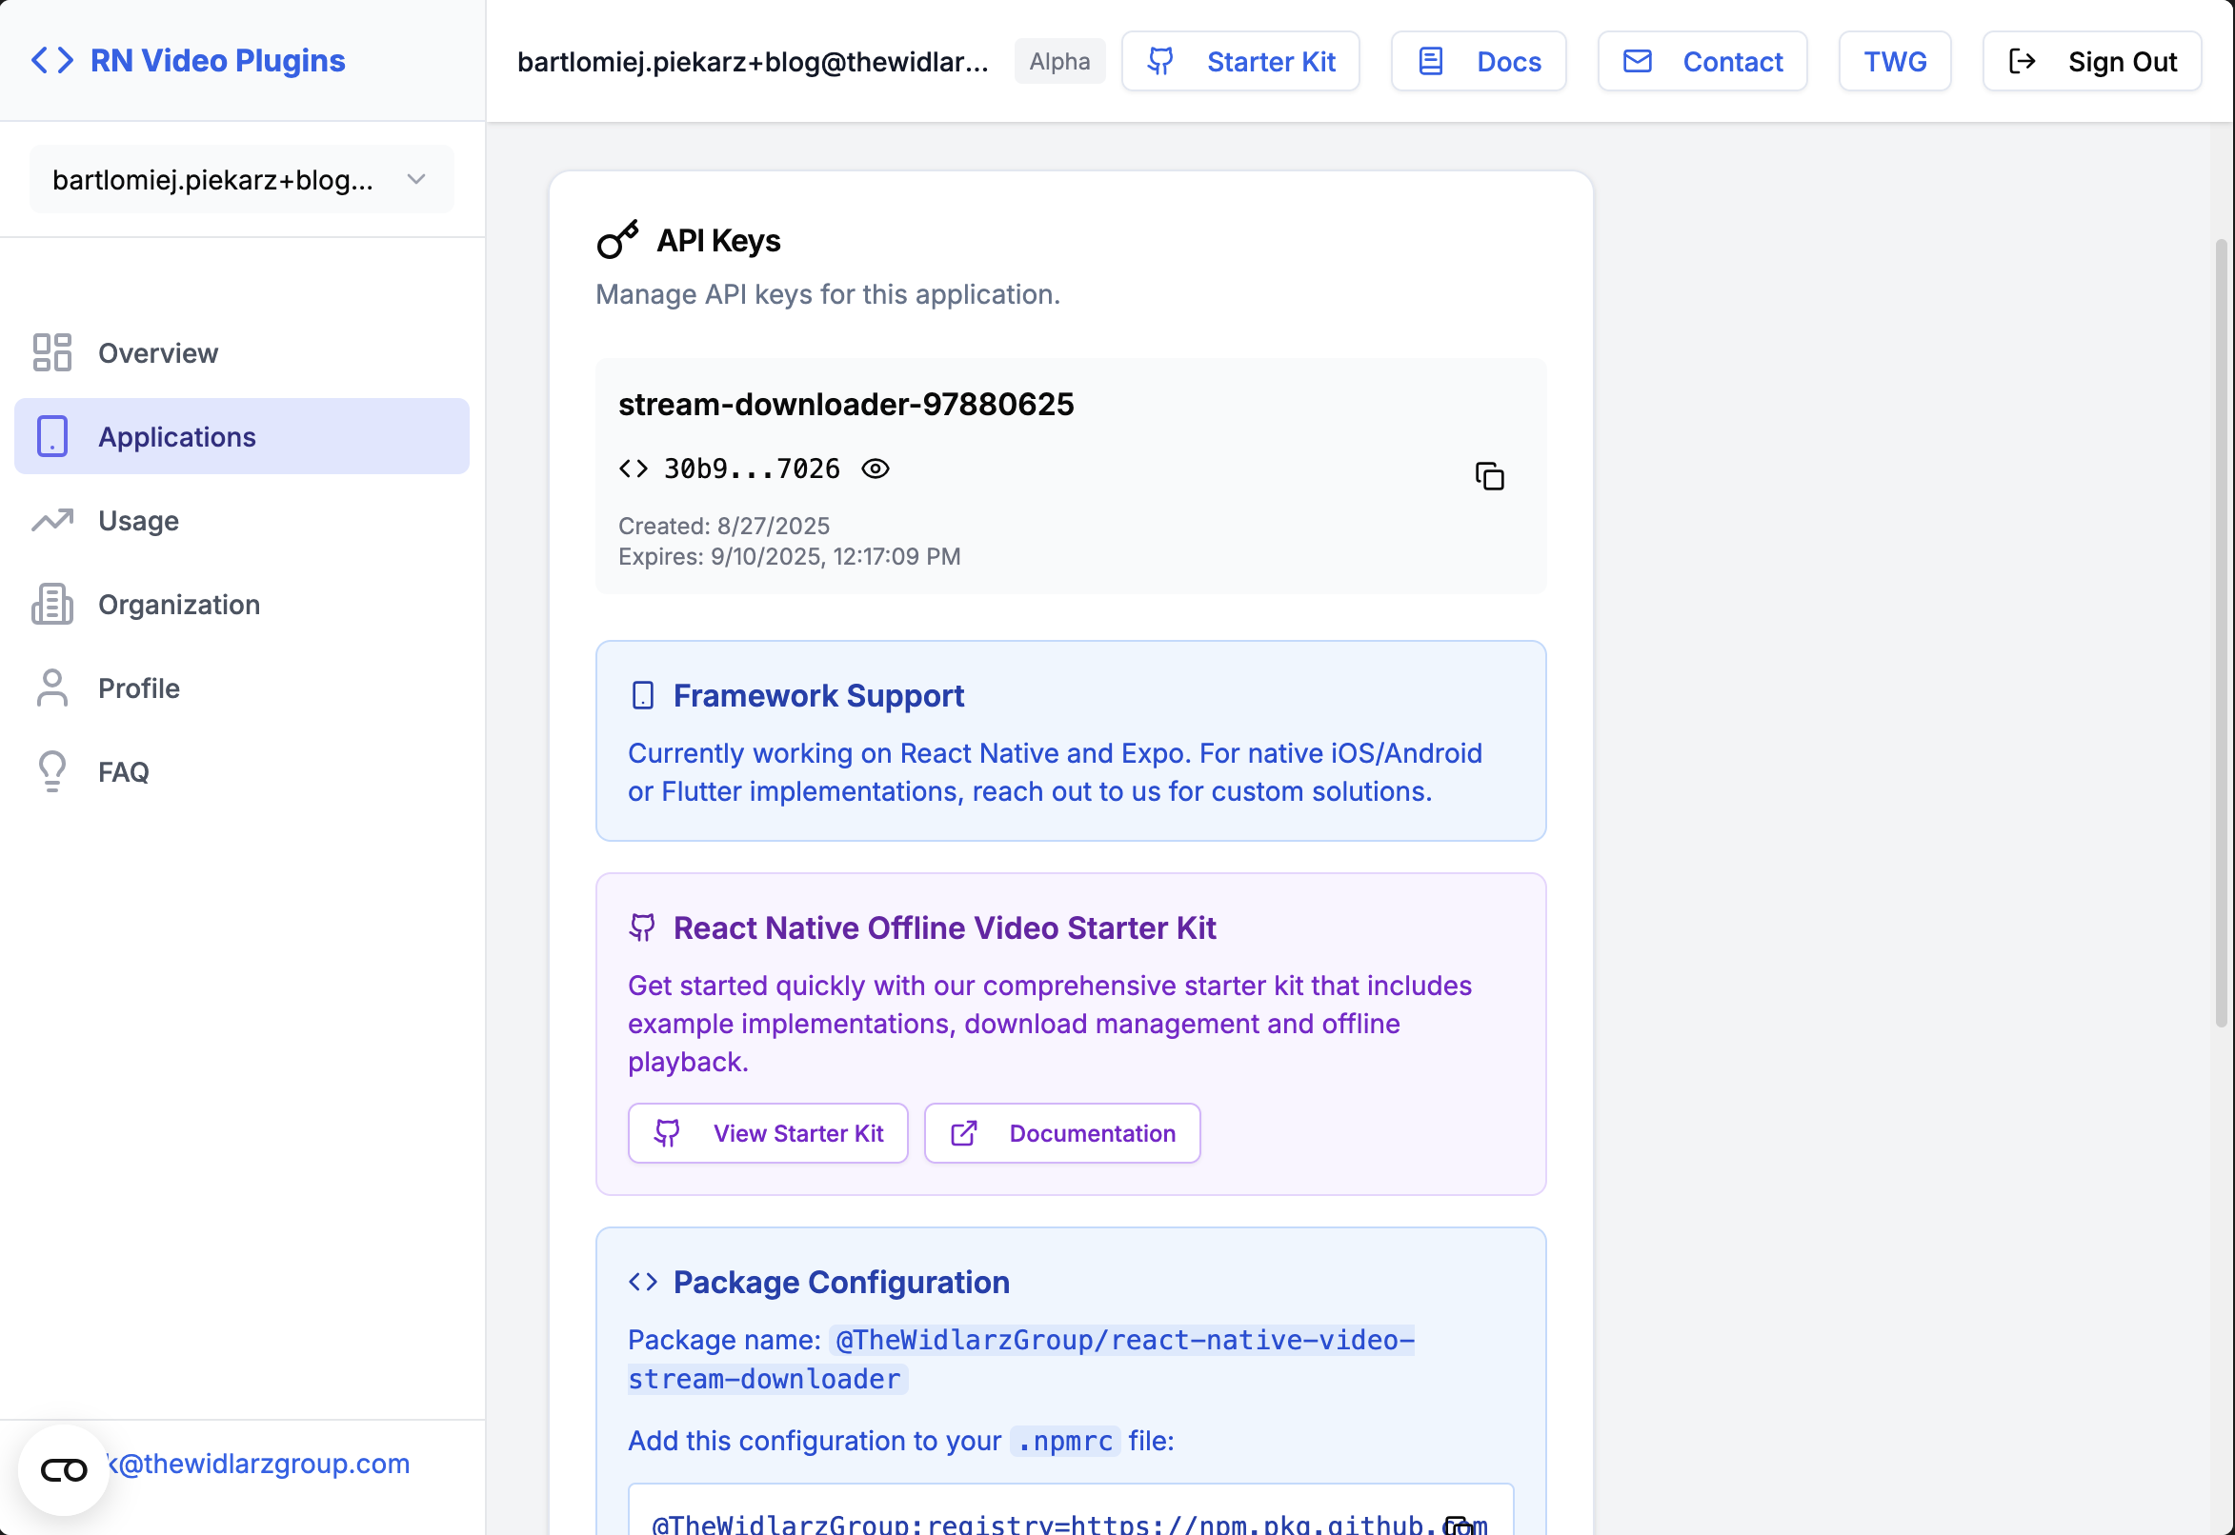Image resolution: width=2235 pixels, height=1535 pixels.
Task: Open the FAQ page
Action: coord(241,771)
